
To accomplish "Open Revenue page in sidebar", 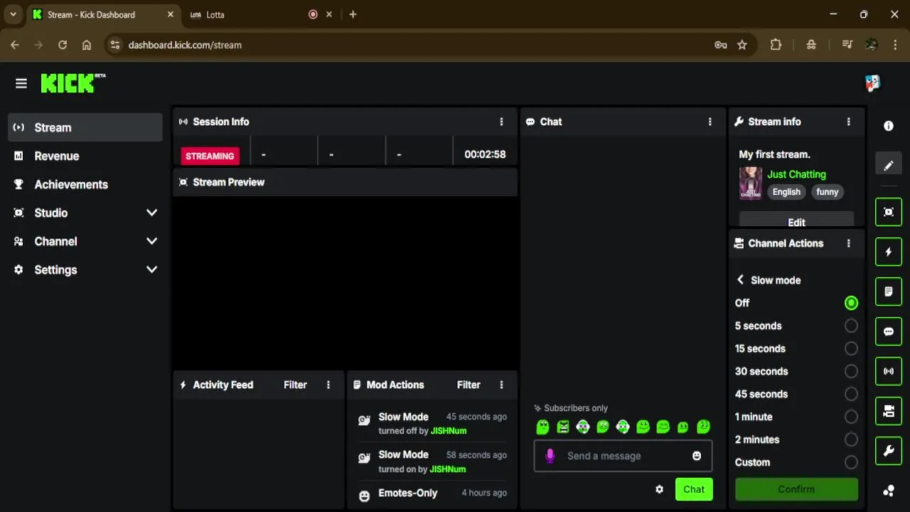I will point(85,156).
